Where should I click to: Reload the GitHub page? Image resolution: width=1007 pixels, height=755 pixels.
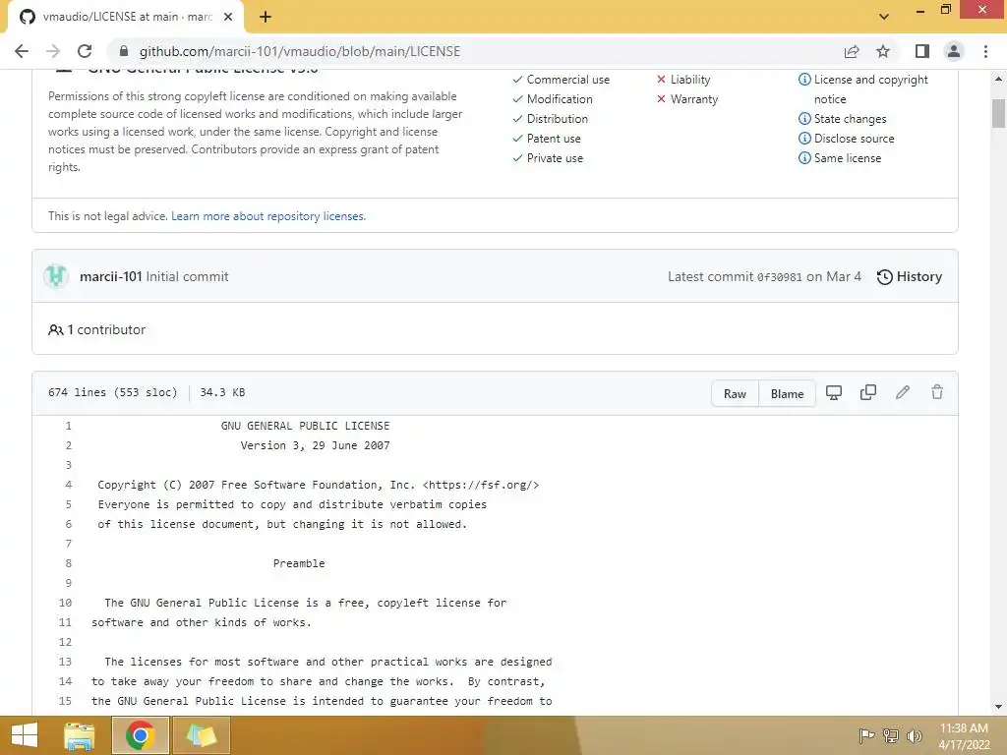pyautogui.click(x=85, y=51)
